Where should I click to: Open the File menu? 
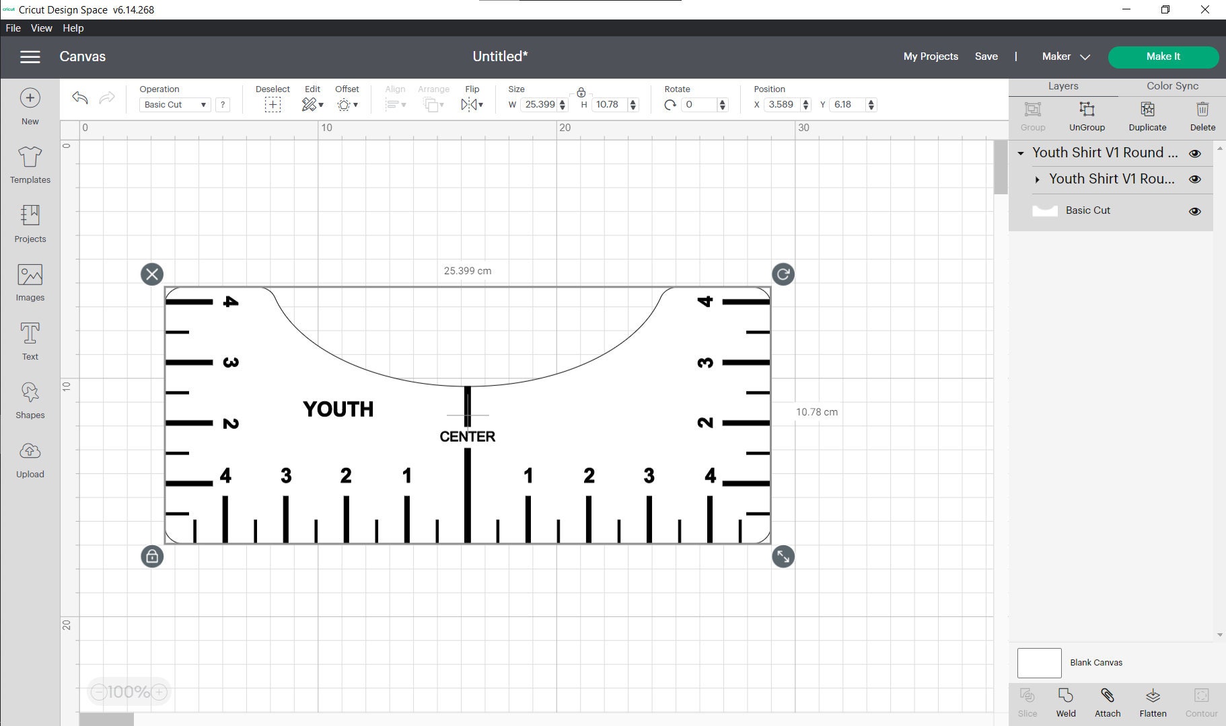click(13, 28)
